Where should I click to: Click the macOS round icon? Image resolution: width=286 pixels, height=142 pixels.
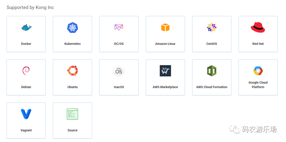pyautogui.click(x=119, y=71)
